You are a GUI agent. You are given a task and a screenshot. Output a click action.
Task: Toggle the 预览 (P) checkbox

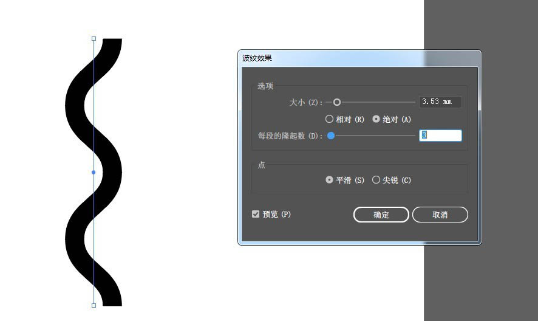coord(255,214)
